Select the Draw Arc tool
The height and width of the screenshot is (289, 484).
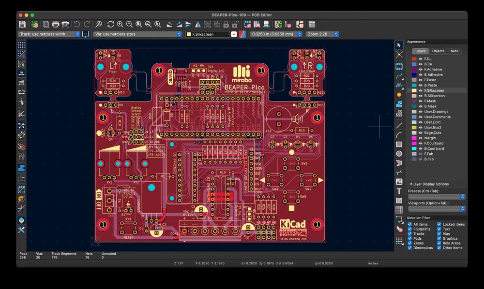[x=399, y=135]
